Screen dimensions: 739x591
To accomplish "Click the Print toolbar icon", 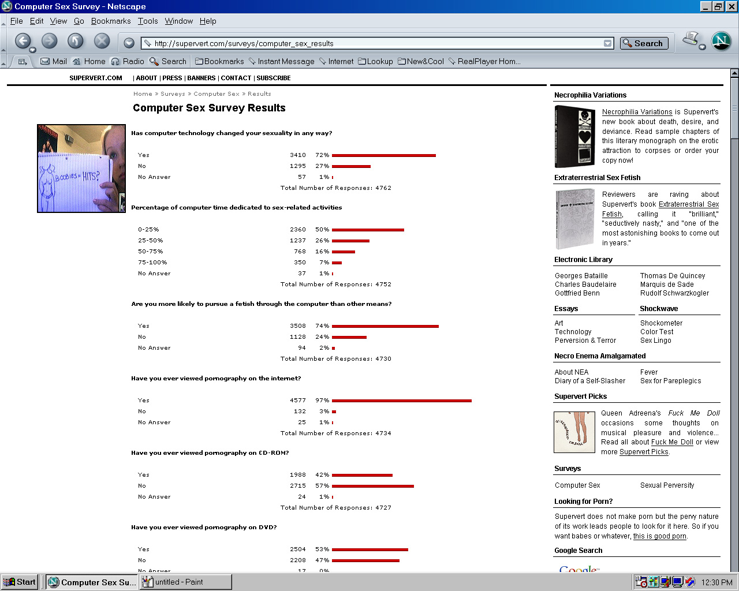I will tap(691, 40).
